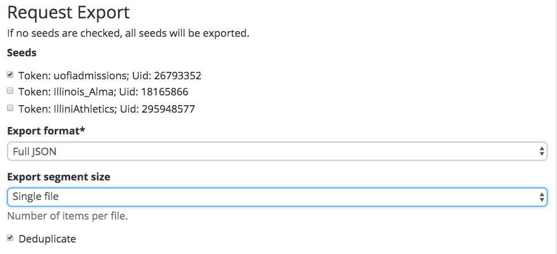Click the 'If no seeds are checked' notice
This screenshot has width=557, height=254.
pos(128,33)
